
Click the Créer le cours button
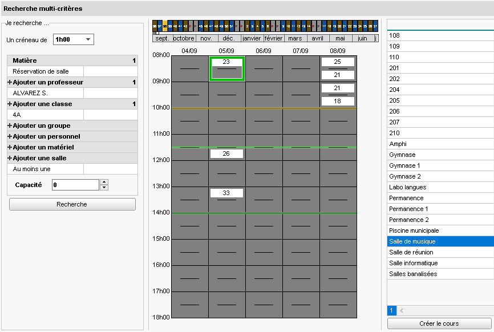coord(439,323)
